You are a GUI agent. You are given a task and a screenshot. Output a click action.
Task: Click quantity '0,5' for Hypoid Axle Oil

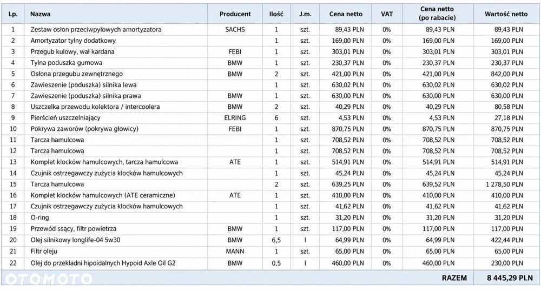point(276,263)
